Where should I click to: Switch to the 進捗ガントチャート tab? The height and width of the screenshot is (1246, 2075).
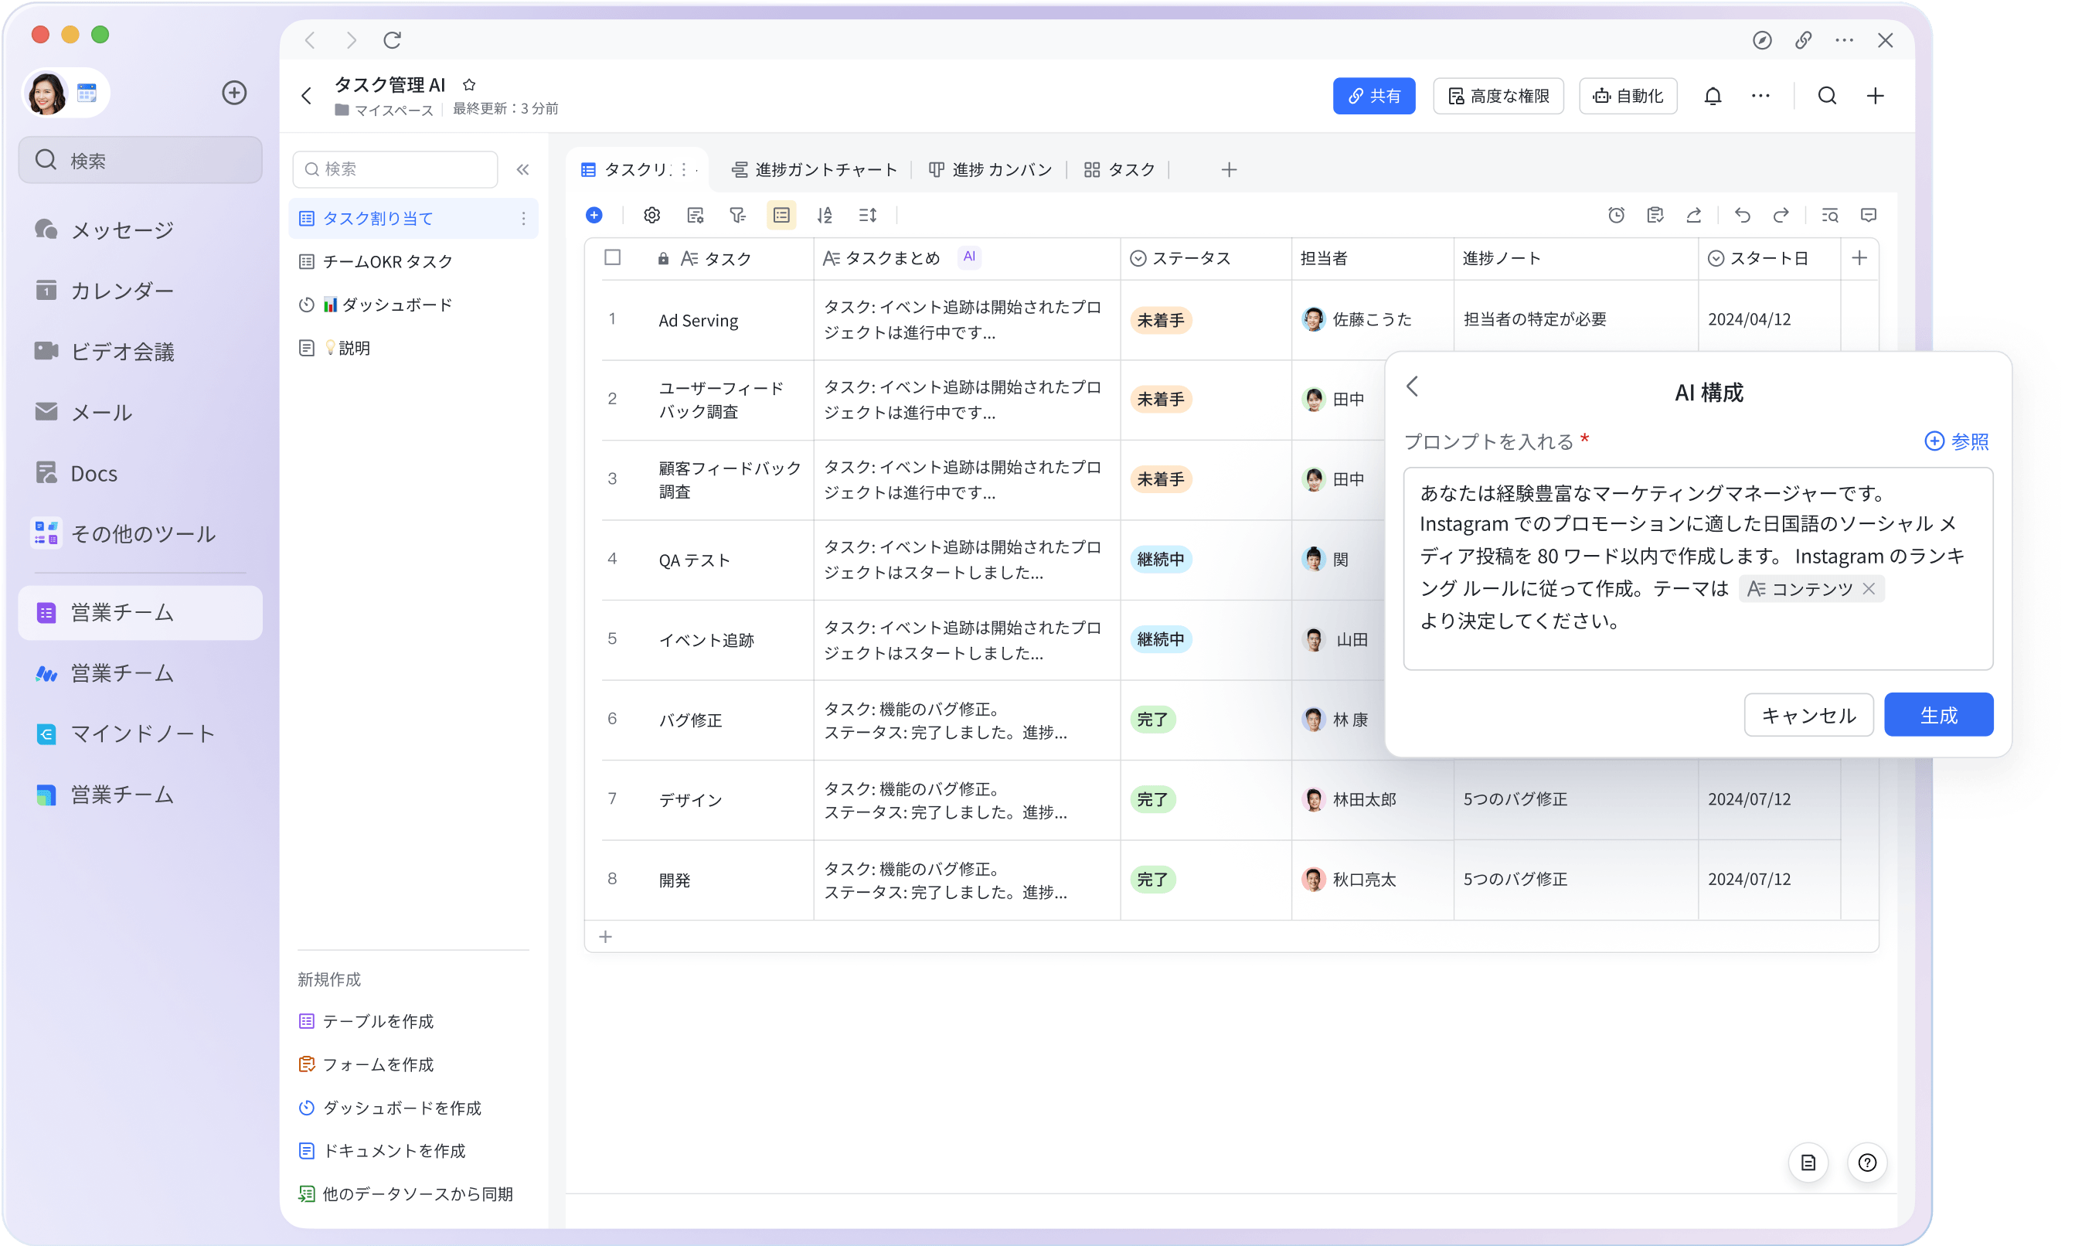point(812,169)
